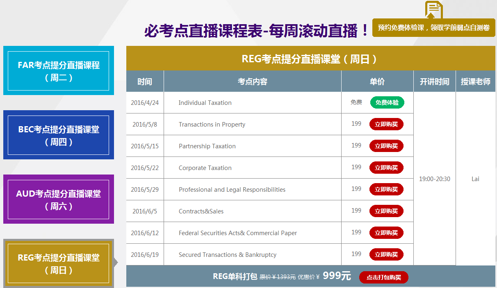
Task: Switch to the BEC考点提分直播课堂 tab
Action: coord(58,135)
